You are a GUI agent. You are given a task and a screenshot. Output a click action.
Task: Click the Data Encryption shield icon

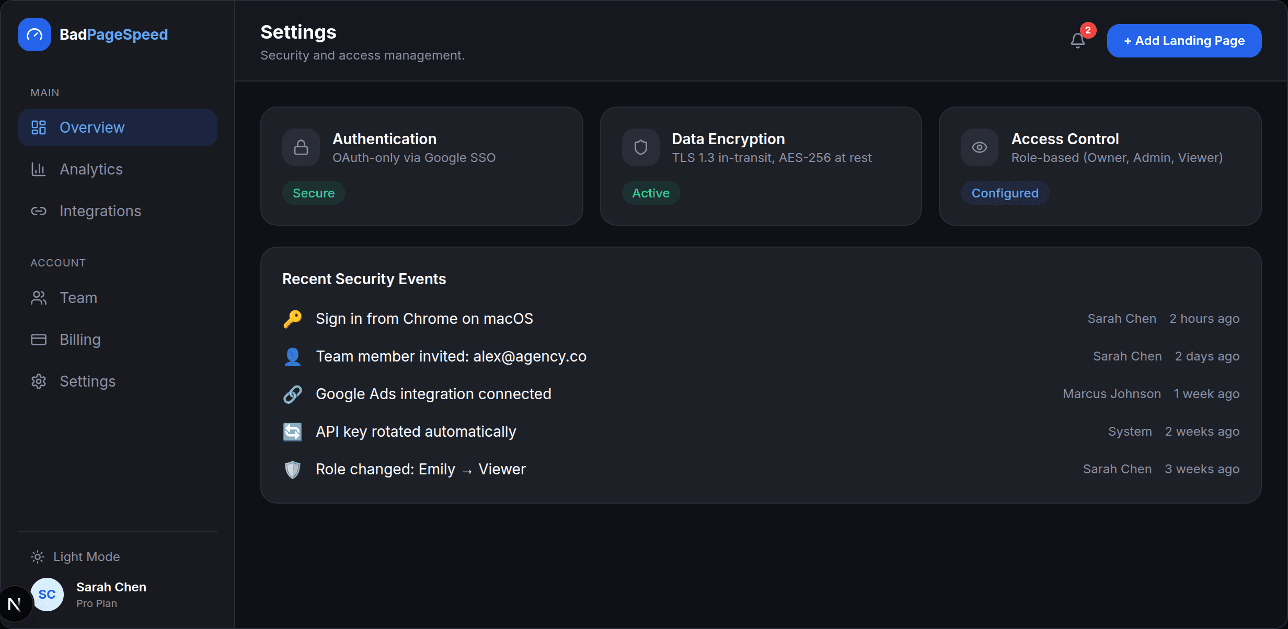pos(641,147)
